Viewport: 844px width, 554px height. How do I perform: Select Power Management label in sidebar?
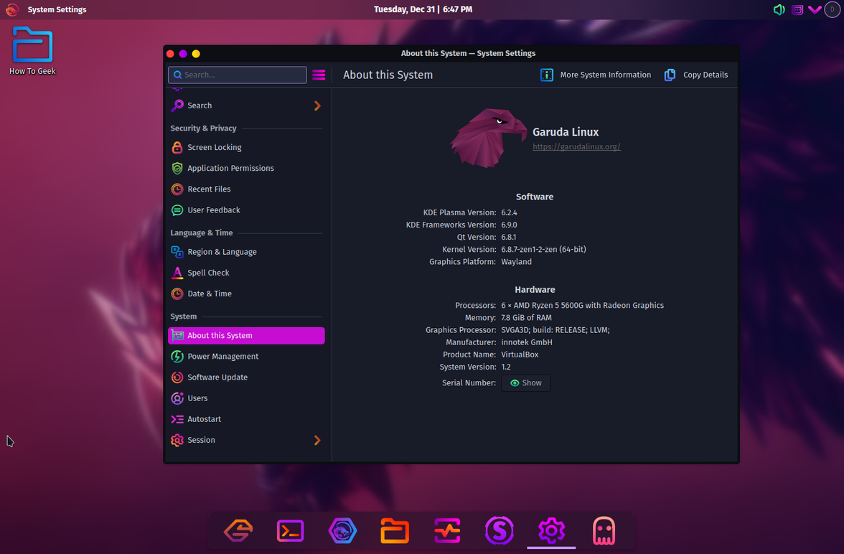(222, 357)
